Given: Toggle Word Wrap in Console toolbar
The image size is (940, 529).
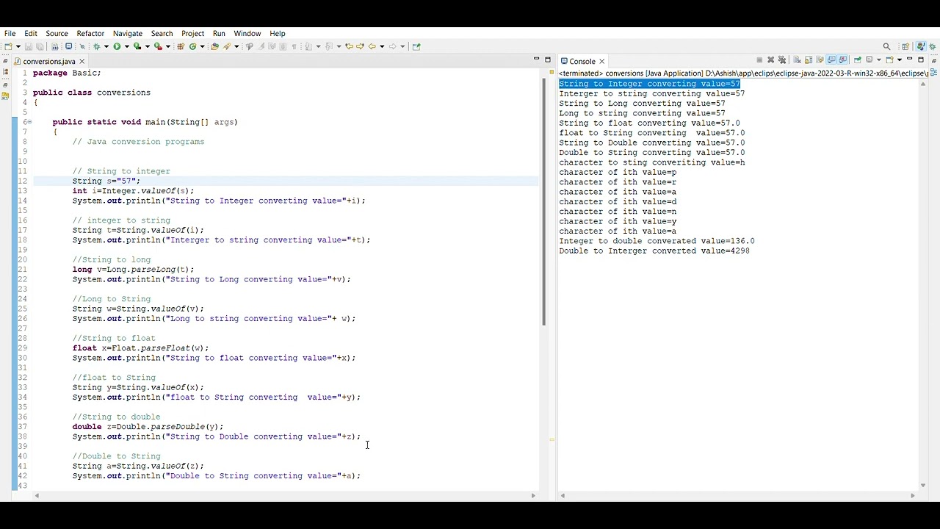Looking at the screenshot, I should tap(820, 60).
